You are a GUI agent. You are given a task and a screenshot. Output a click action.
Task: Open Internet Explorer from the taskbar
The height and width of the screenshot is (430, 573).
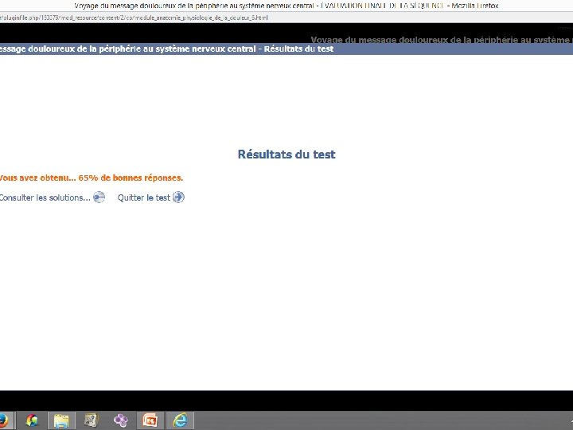coord(180,420)
